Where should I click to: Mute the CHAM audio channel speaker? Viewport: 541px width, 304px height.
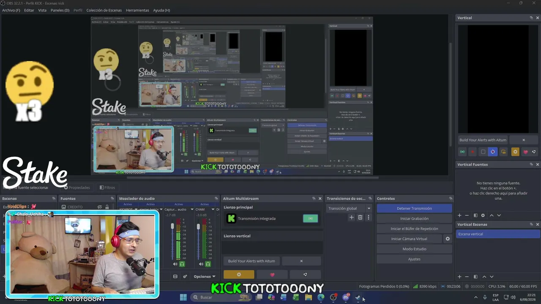coord(201,264)
